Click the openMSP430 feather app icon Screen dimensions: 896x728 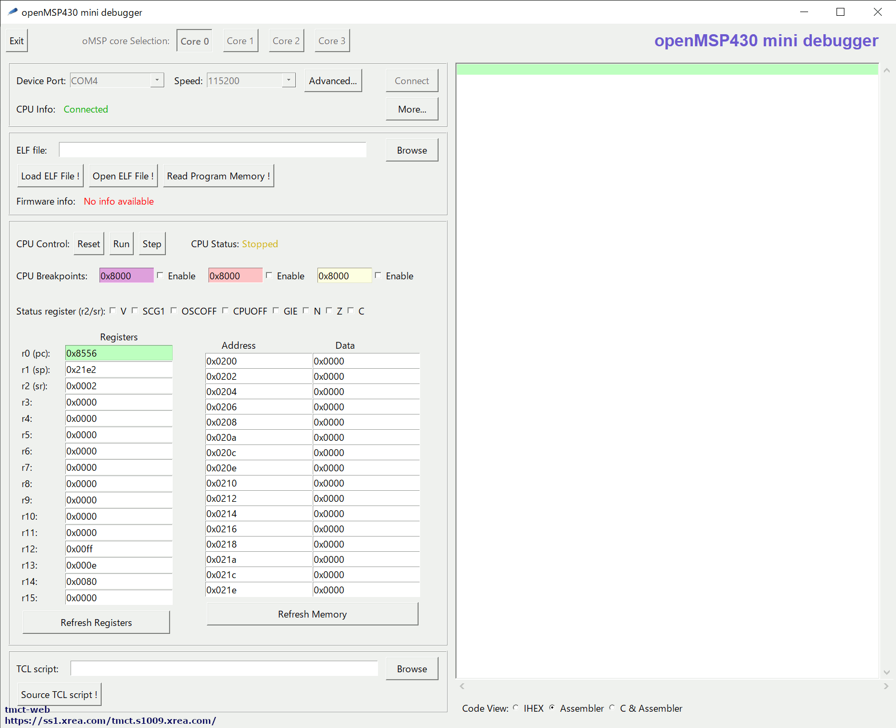pos(13,12)
